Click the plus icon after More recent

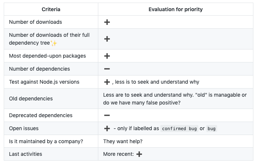tap(139, 154)
